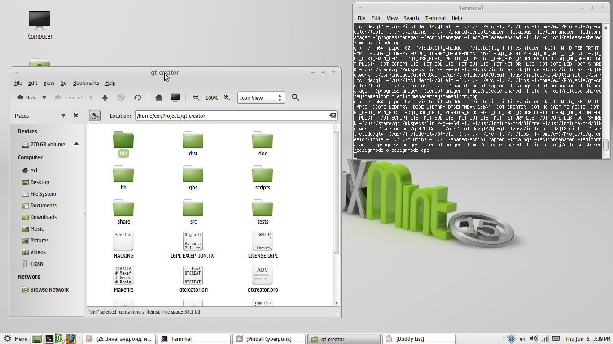Launch terminal from panel launcher
This screenshot has height=344, width=613.
(x=49, y=339)
